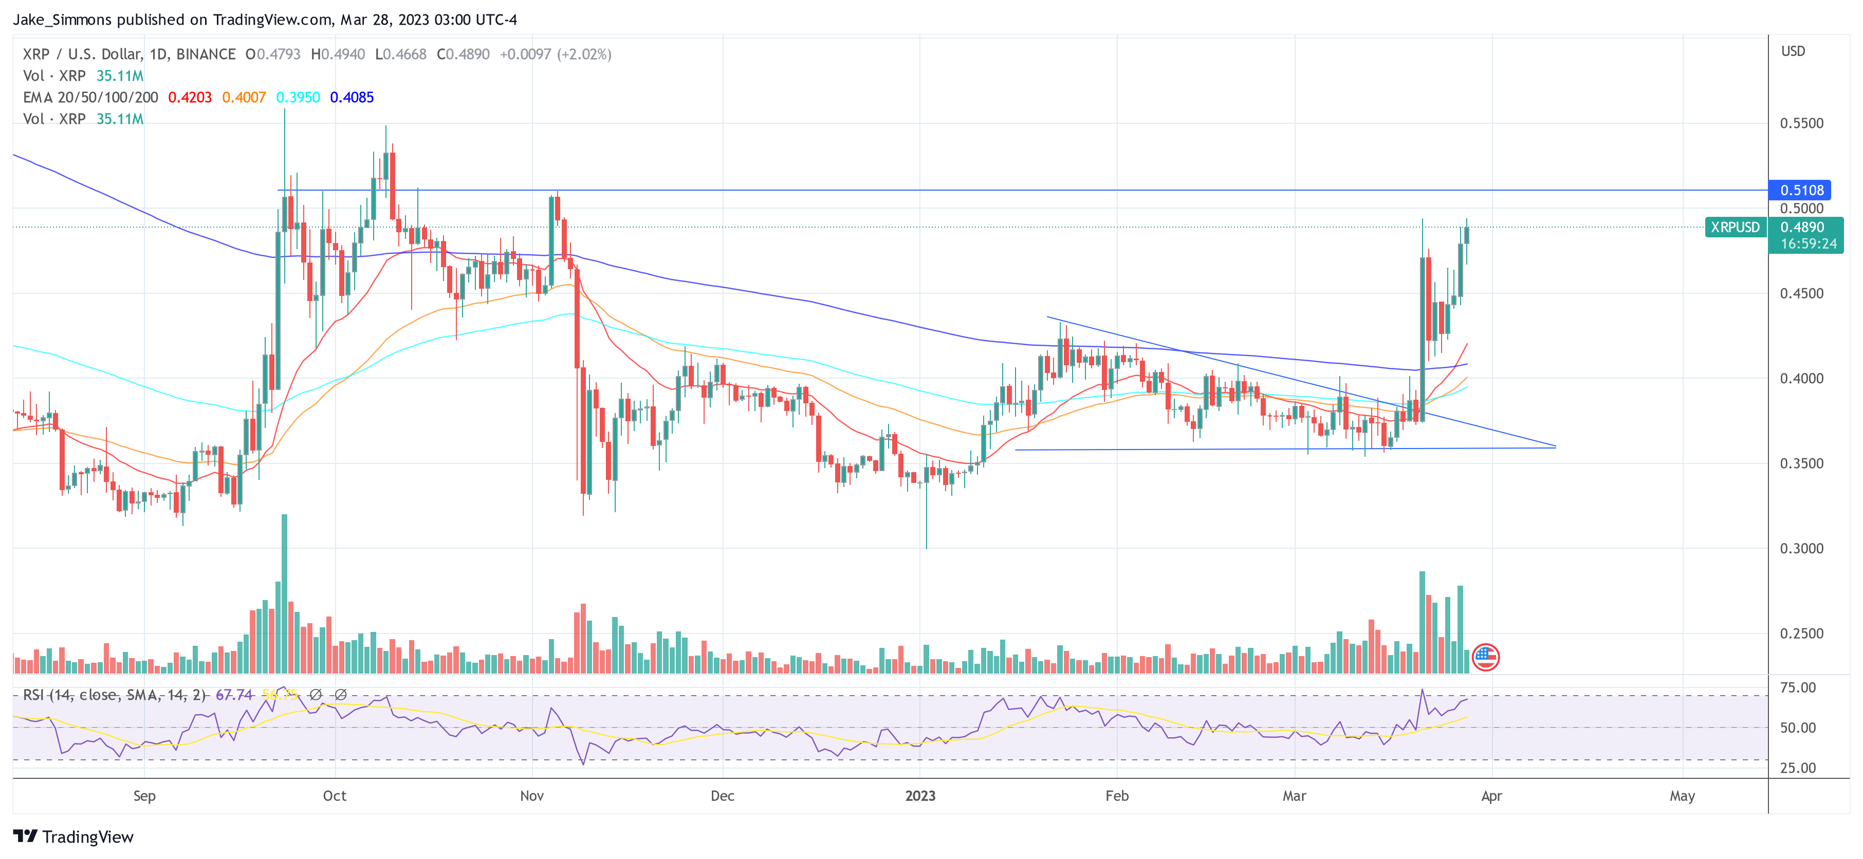Click the 50.00 RSI axis label
Image resolution: width=1863 pixels, height=859 pixels.
click(x=1798, y=728)
